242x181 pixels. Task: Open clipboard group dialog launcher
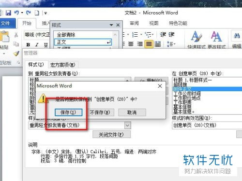click(x=18, y=63)
